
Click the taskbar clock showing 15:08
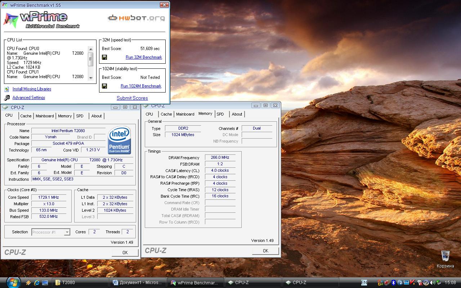point(451,283)
